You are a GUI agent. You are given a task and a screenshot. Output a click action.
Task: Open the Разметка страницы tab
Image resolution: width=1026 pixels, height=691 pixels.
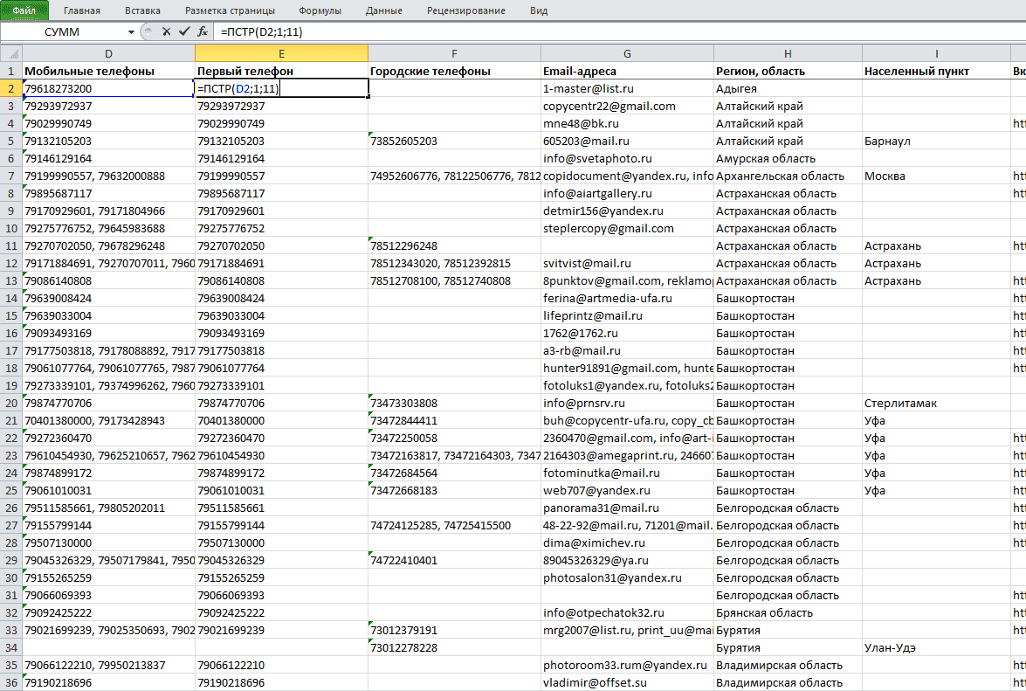coord(230,10)
